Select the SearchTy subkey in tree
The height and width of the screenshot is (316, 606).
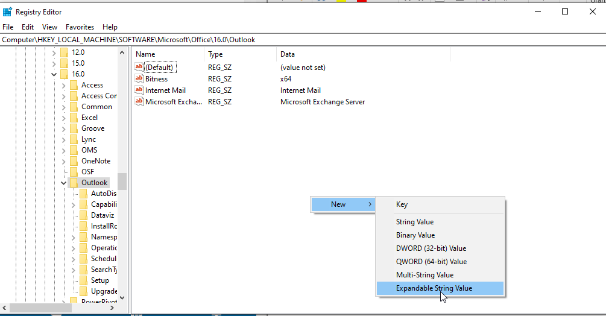[x=104, y=269]
